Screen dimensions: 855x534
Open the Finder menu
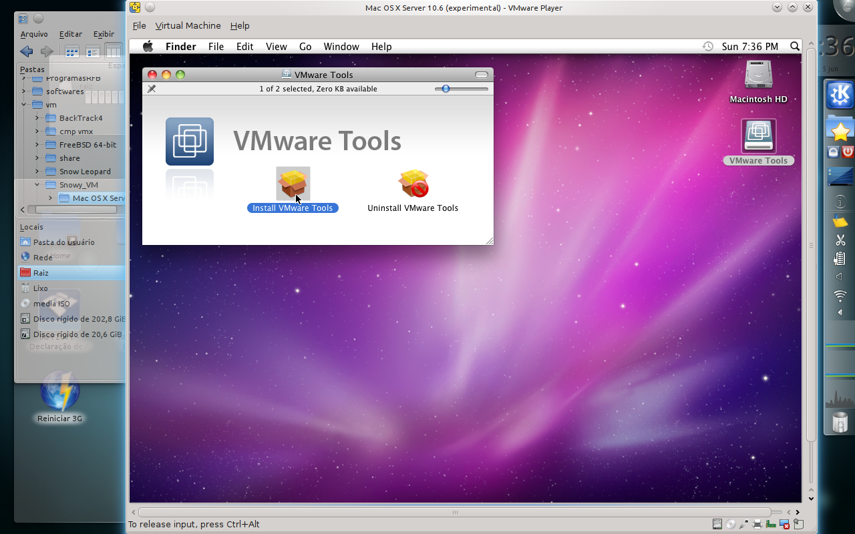181,47
